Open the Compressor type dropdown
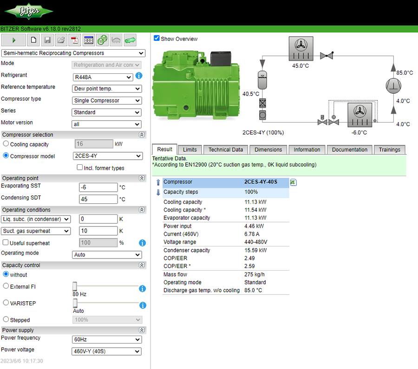The image size is (418, 369). click(x=107, y=100)
